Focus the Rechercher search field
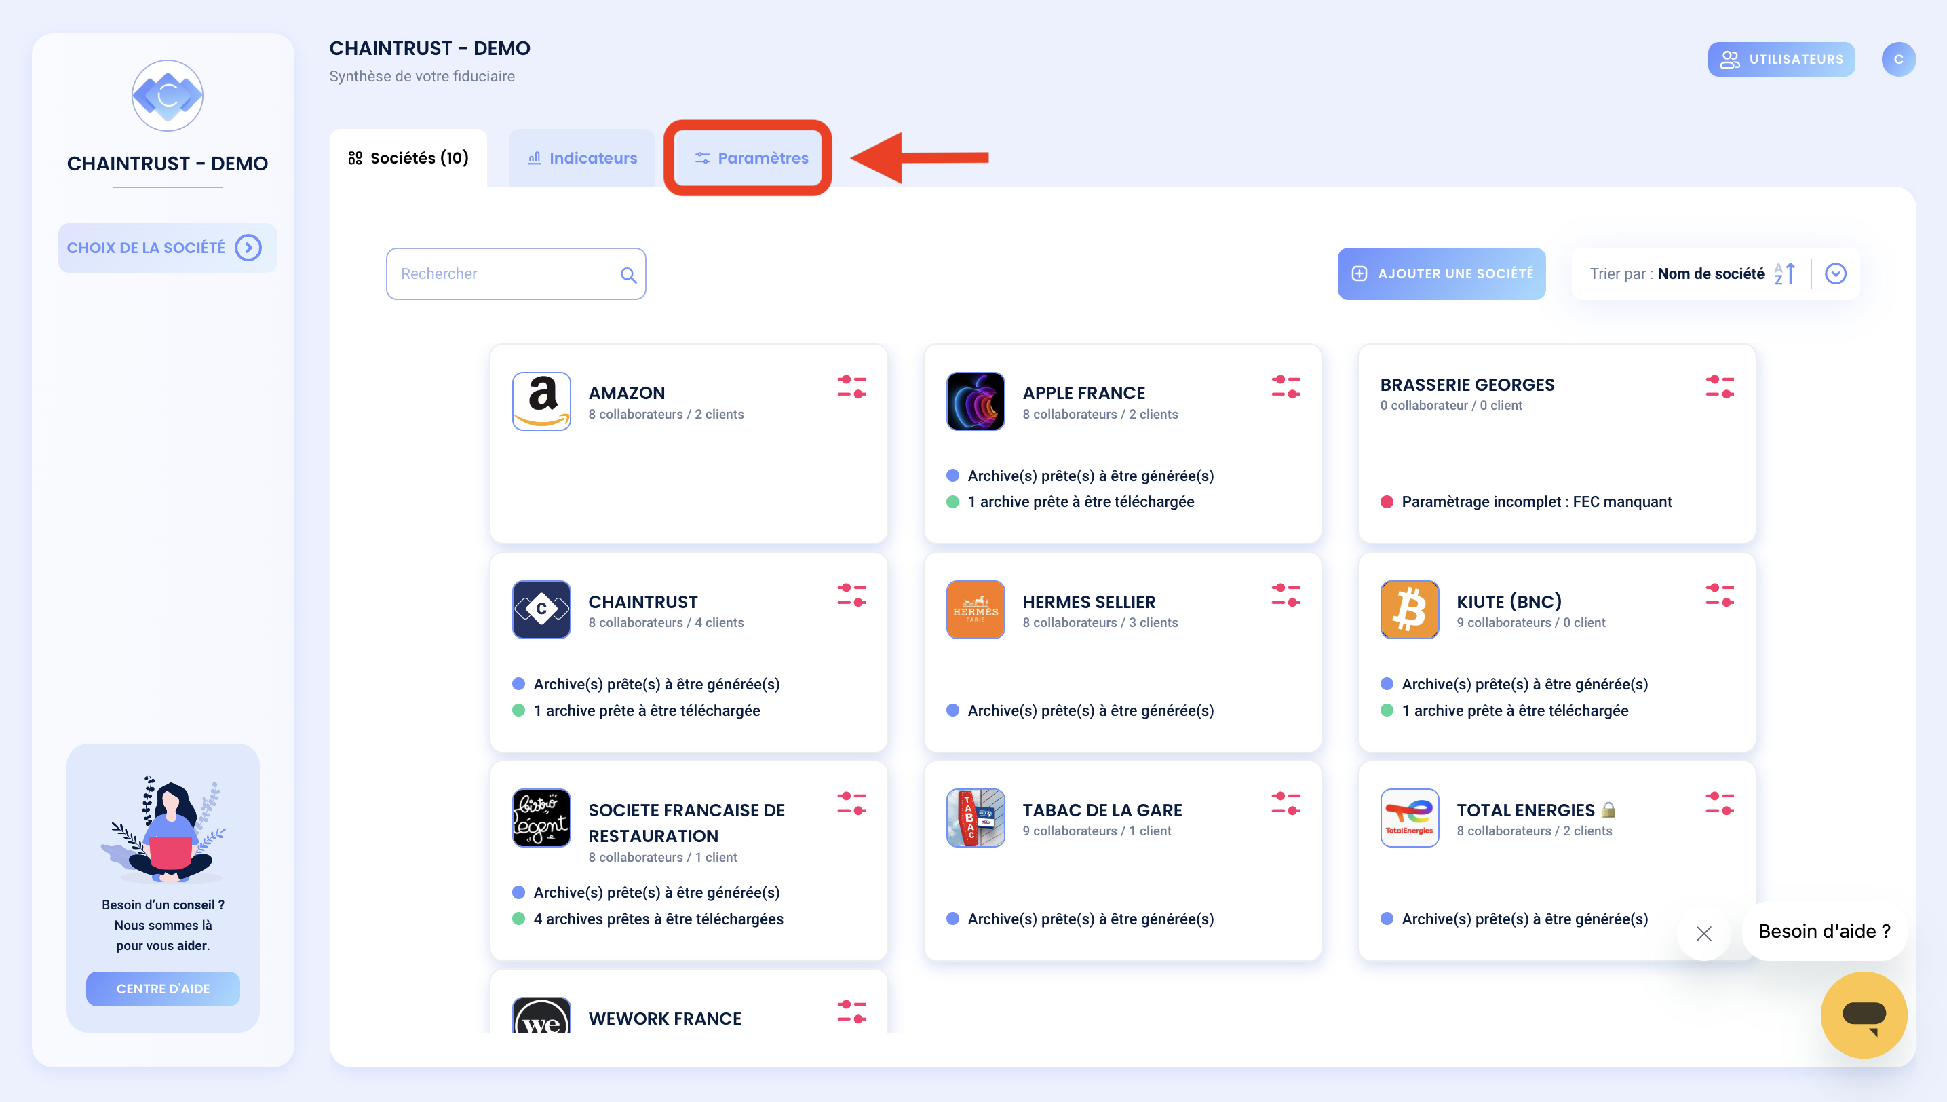Screen dimensions: 1947x1102 516,273
